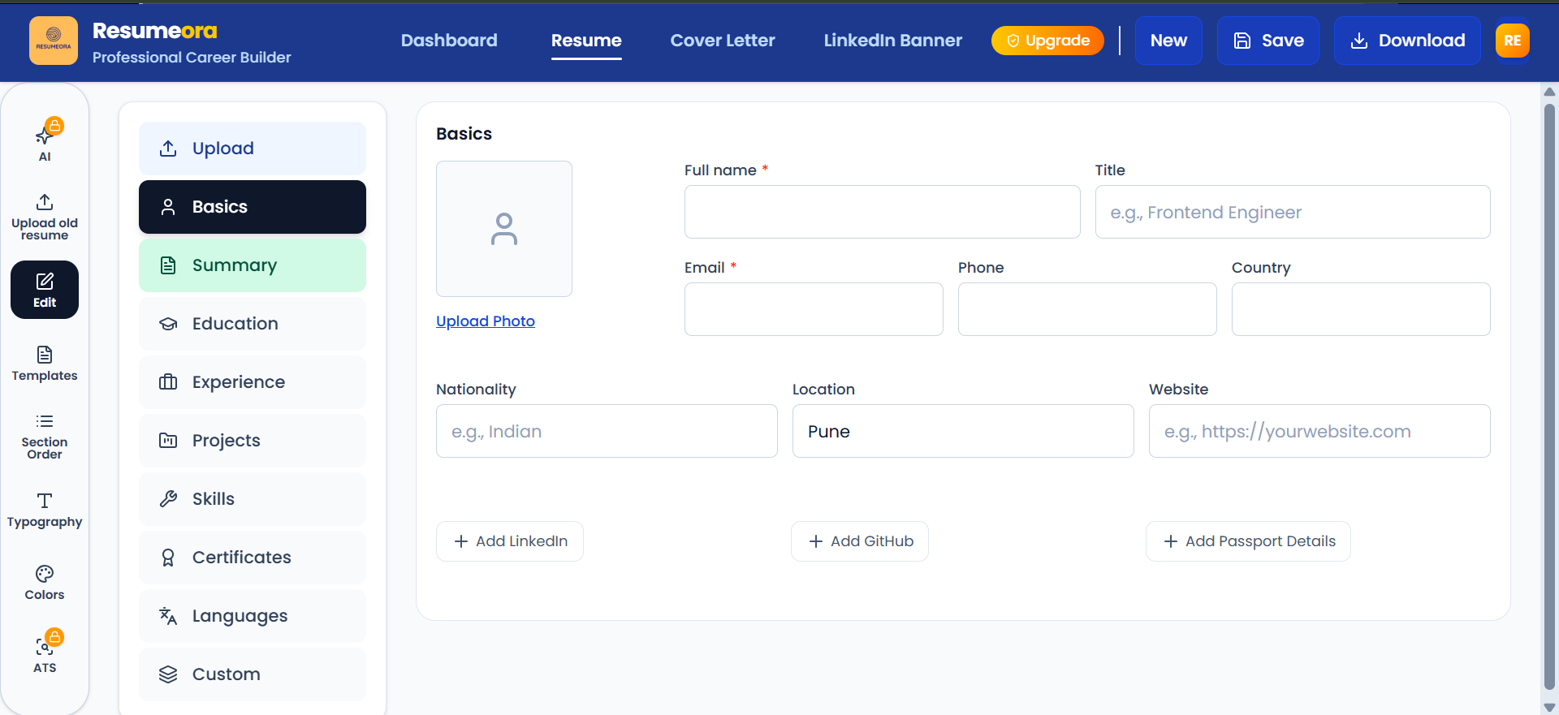
Task: Click Add Passport Details button
Action: point(1248,541)
